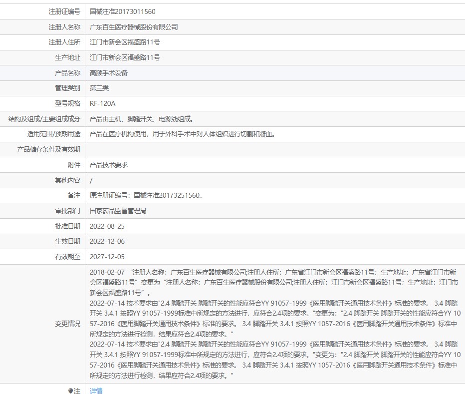Viewport: 465px width, 394px height.
Task: Click the 其他内容 label
Action: point(68,181)
